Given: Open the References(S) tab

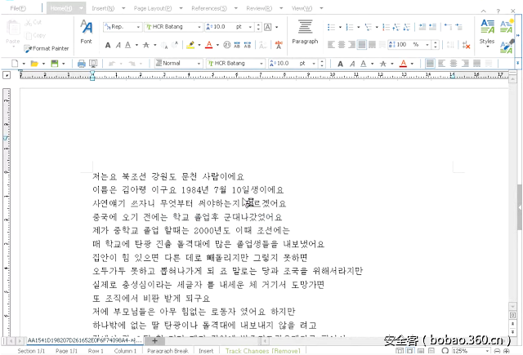Looking at the screenshot, I should point(209,8).
